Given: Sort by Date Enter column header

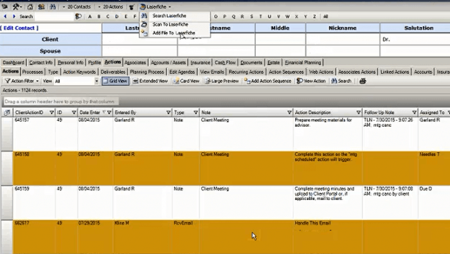Looking at the screenshot, I should (90, 113).
